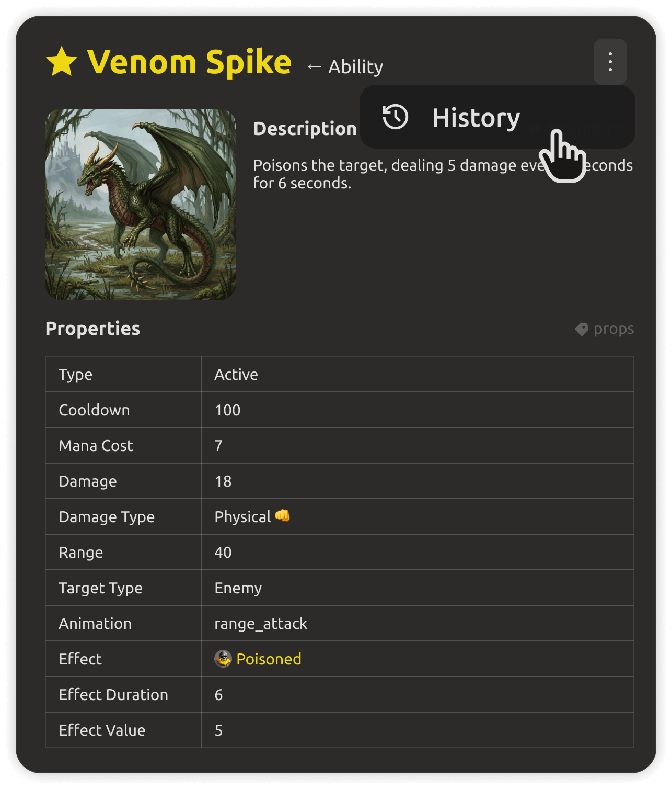672x789 pixels.
Task: Click the Venom Spike title
Action: tap(189, 62)
